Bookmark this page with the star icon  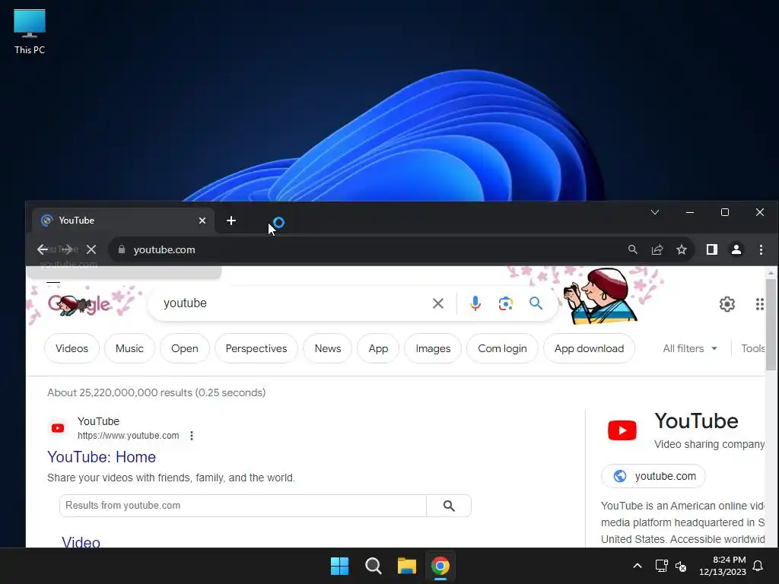[681, 249]
